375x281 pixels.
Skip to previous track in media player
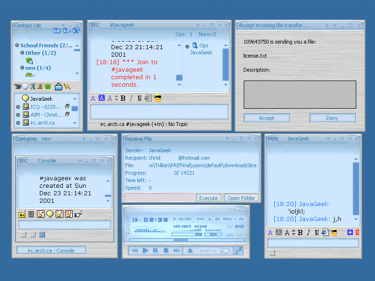135,251
